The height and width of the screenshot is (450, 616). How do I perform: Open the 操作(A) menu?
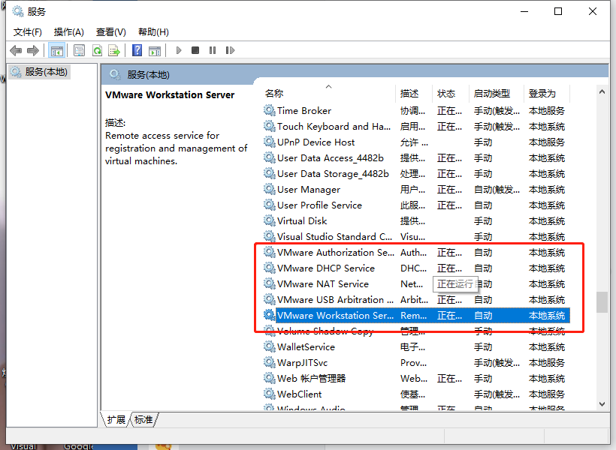pyautogui.click(x=69, y=31)
